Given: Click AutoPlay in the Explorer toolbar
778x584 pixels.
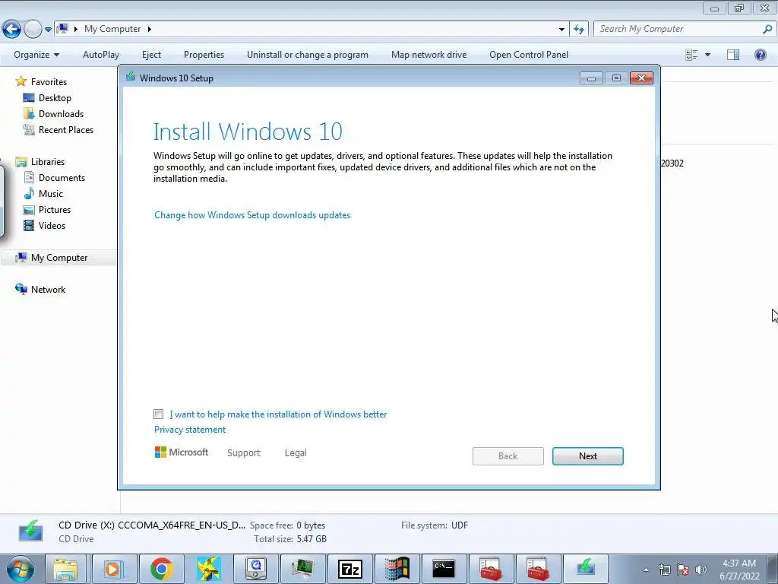Looking at the screenshot, I should pos(101,55).
